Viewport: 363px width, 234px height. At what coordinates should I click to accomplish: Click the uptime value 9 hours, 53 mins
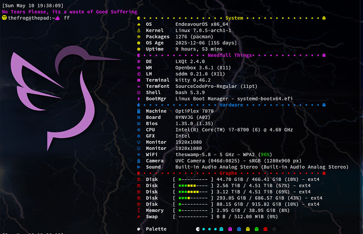[x=199, y=49]
